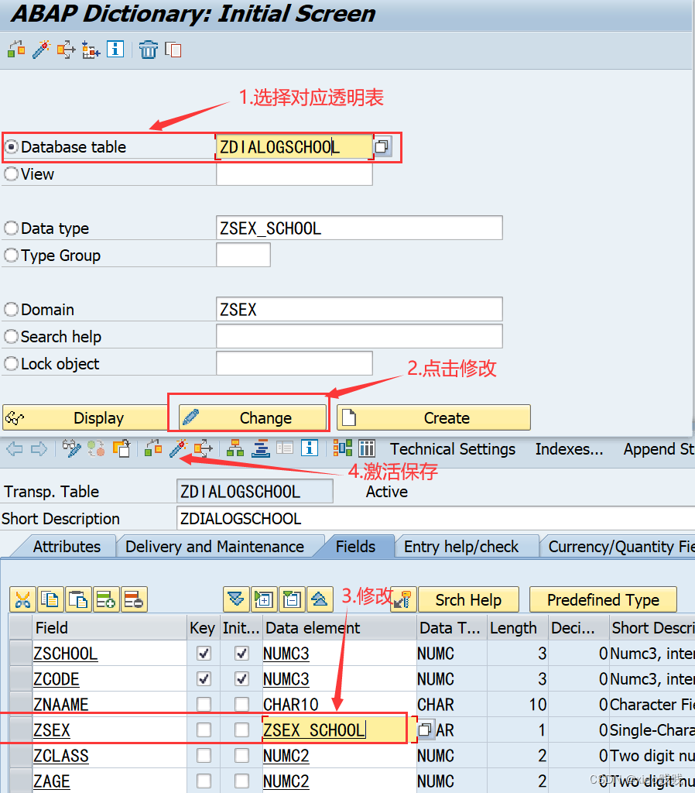Image resolution: width=695 pixels, height=793 pixels.
Task: Click the NUMC3 data element link for ZSCHOOL
Action: pyautogui.click(x=286, y=654)
